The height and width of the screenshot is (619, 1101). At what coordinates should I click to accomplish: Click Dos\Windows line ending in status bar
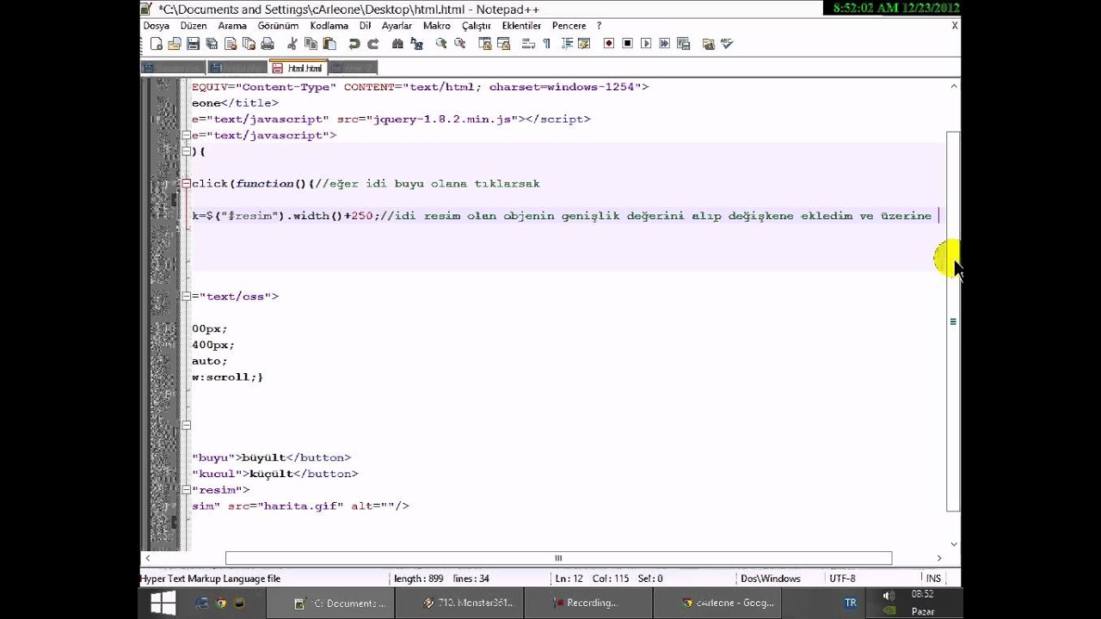(771, 579)
